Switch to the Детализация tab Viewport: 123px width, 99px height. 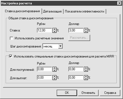pyautogui.click(x=52, y=11)
